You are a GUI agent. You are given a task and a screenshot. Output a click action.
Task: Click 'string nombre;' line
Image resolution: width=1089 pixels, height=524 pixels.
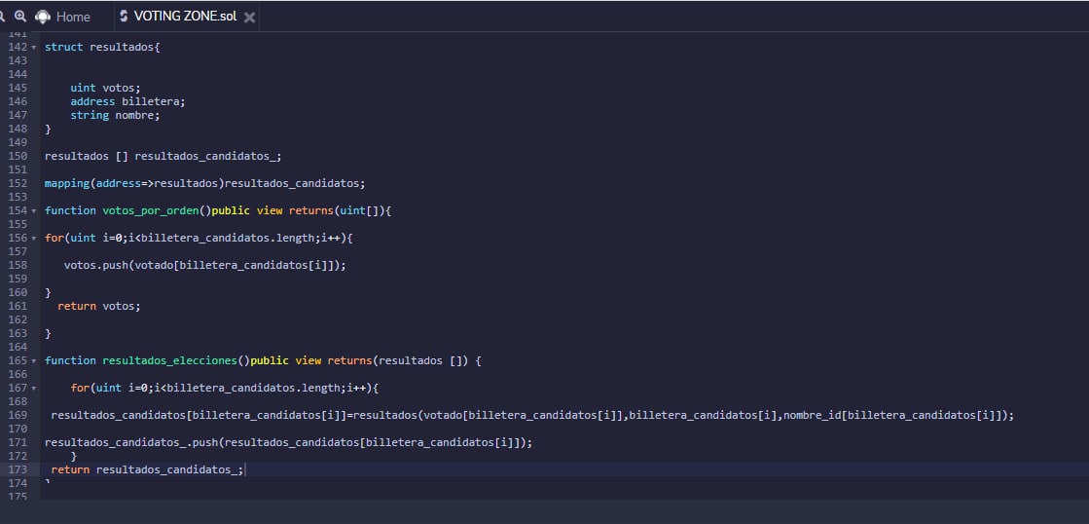[x=115, y=115]
